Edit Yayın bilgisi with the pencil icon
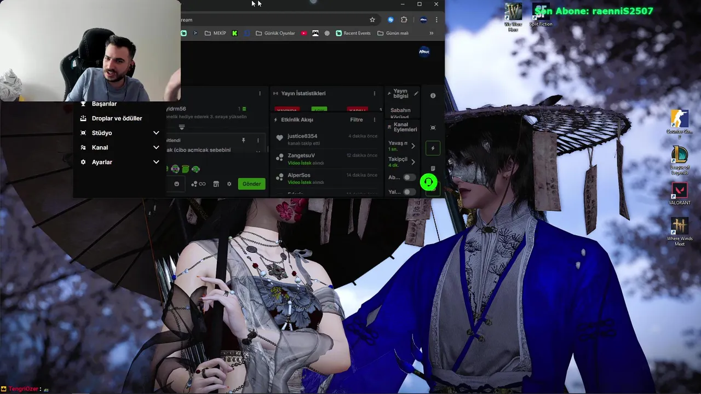Image resolution: width=701 pixels, height=394 pixels. 416,94
